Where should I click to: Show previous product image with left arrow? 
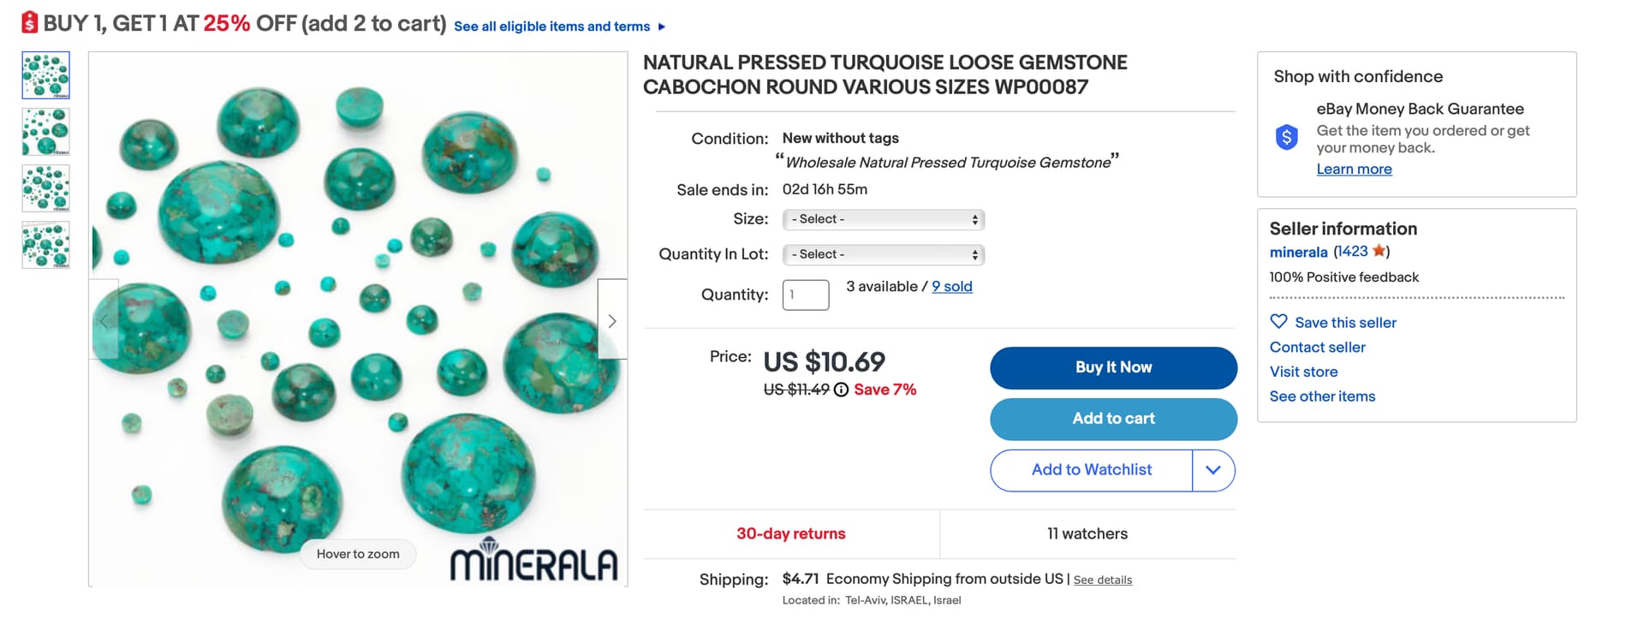(x=104, y=321)
